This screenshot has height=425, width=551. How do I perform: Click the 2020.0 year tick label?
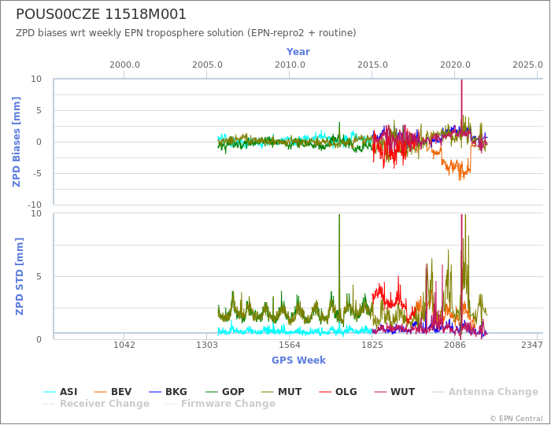(x=455, y=65)
